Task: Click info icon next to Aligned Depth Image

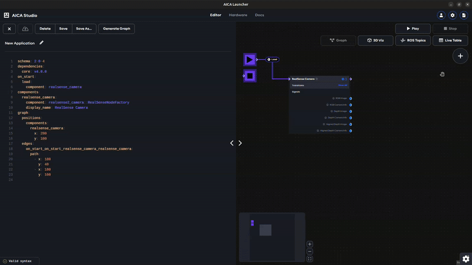Action: coord(324,124)
